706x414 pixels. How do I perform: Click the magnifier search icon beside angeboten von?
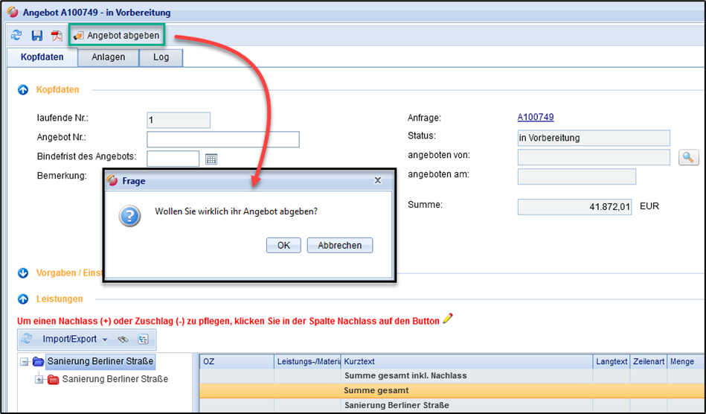pyautogui.click(x=688, y=157)
